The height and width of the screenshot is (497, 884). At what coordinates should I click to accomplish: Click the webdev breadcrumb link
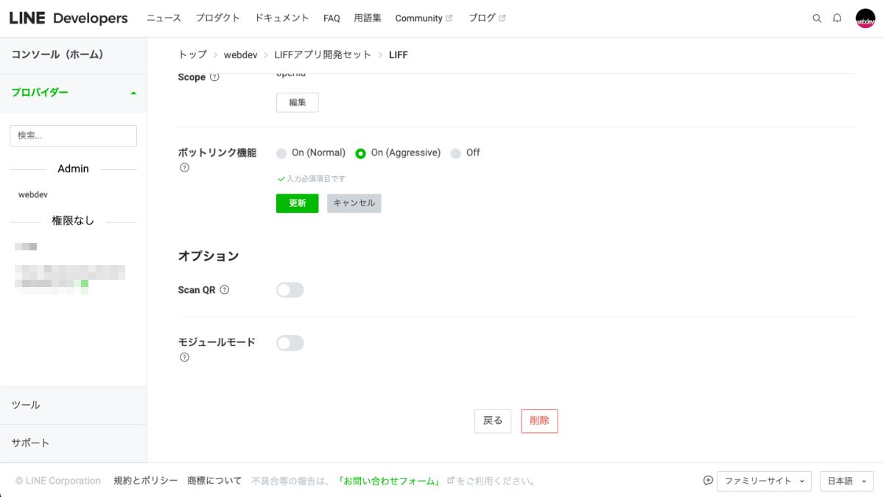click(241, 54)
